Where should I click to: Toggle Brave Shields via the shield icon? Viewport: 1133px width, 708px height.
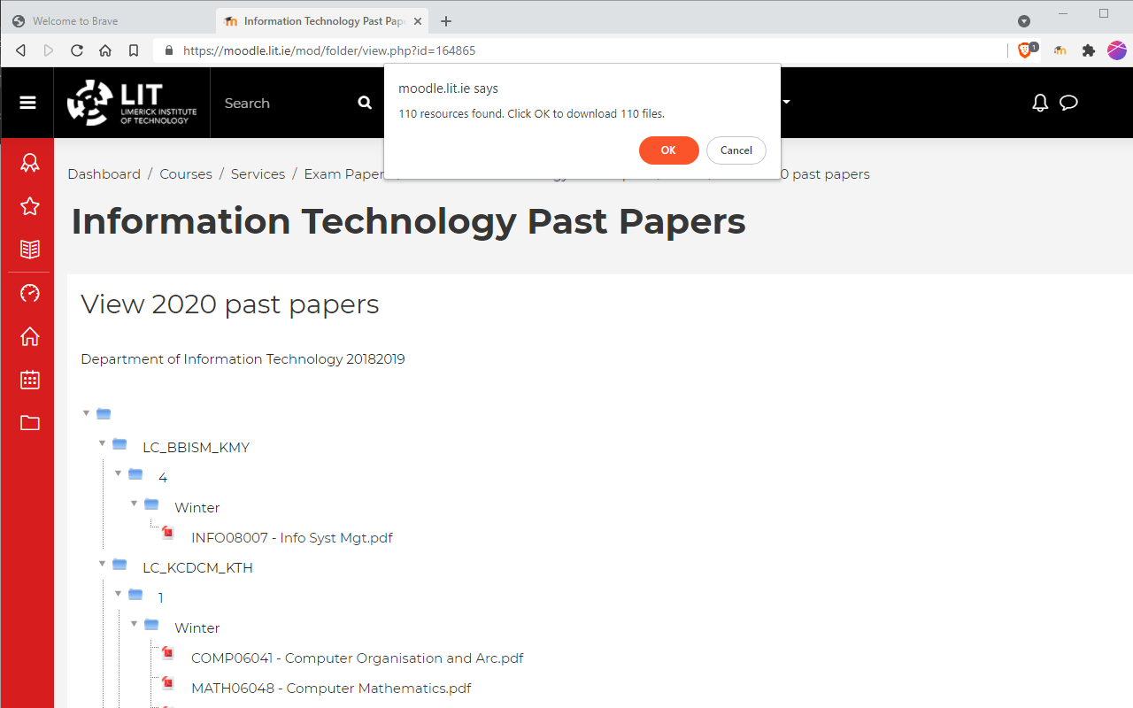pyautogui.click(x=1025, y=50)
